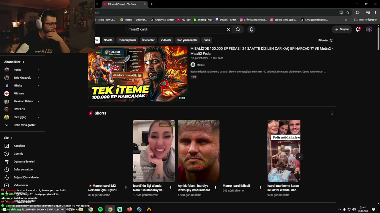Click the install app icon in address bar
Image resolution: width=380 pixels, height=213 pixels.
pos(341,12)
